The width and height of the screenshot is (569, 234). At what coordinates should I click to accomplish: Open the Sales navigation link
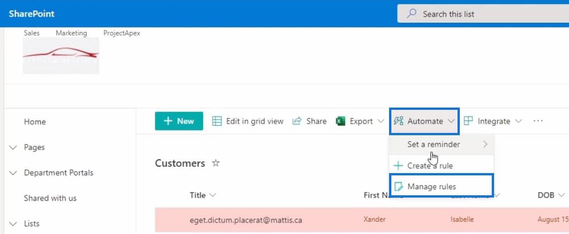pos(32,33)
